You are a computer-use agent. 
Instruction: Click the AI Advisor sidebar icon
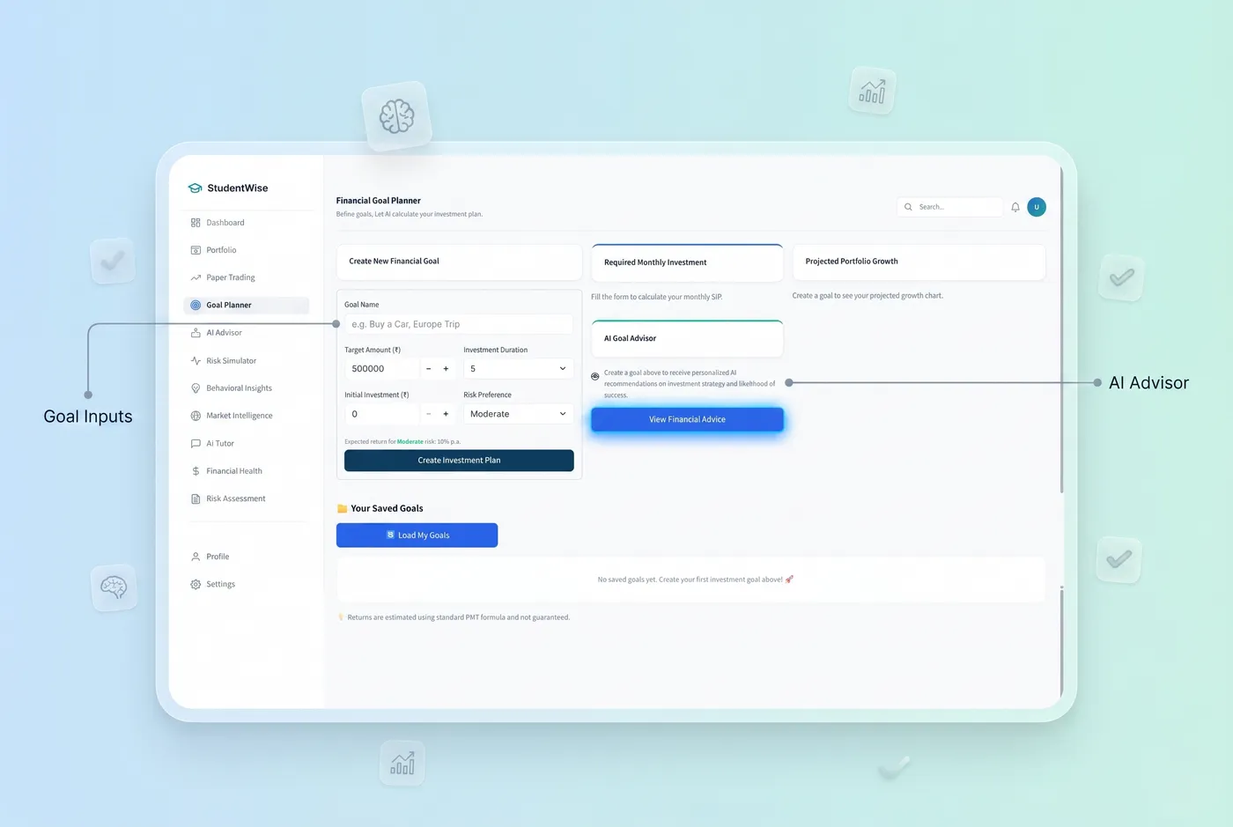pyautogui.click(x=196, y=333)
